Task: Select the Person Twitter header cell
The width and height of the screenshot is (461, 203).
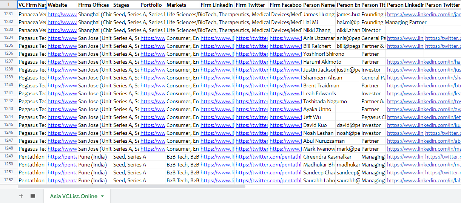Action: coord(442,5)
